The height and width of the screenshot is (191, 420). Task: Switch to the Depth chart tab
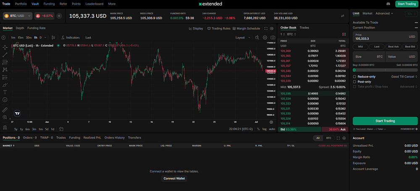(x=20, y=28)
